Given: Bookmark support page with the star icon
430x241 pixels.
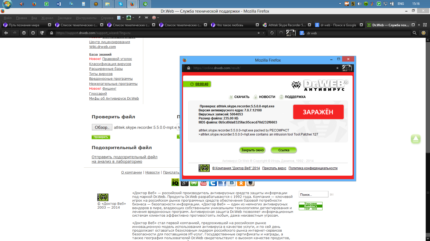Looking at the screenshot, I should pyautogui.click(x=259, y=33).
